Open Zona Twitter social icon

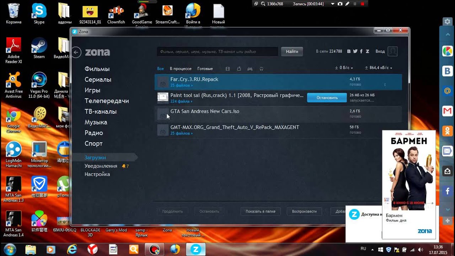355,51
